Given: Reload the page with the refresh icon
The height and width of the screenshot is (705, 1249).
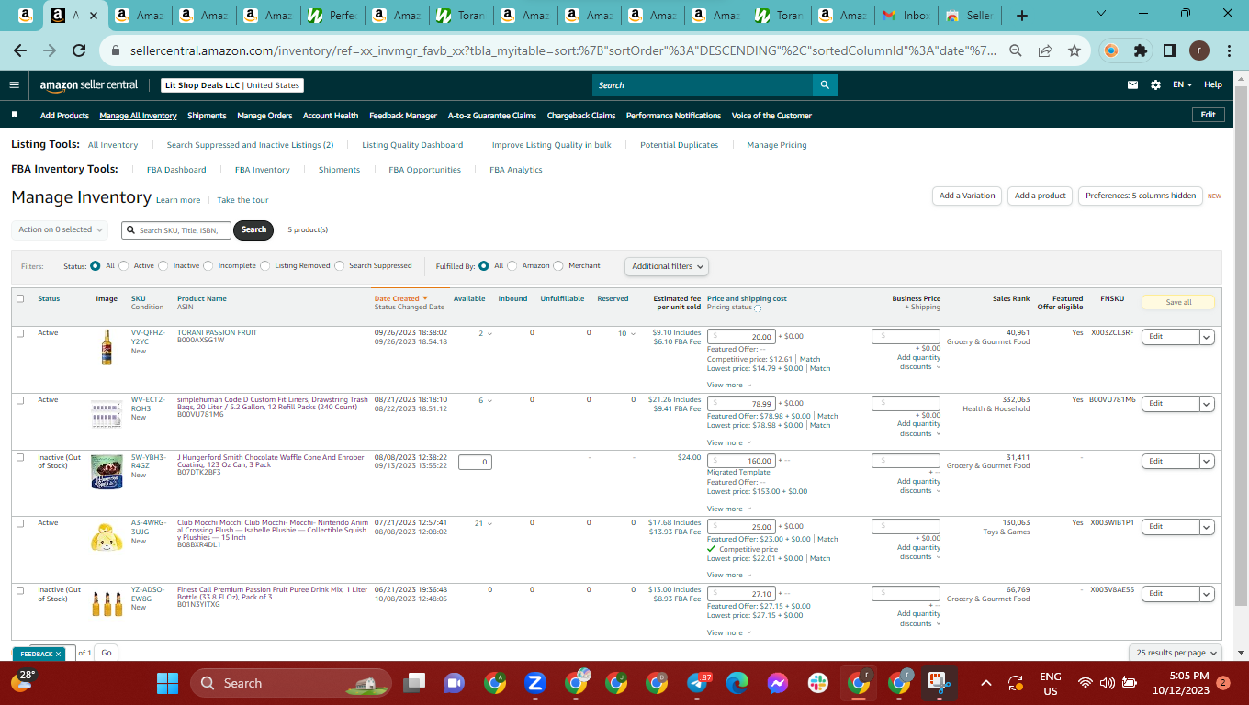Looking at the screenshot, I should tap(79, 50).
